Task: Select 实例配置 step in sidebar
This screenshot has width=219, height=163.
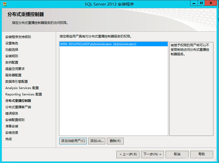Action: (12, 62)
